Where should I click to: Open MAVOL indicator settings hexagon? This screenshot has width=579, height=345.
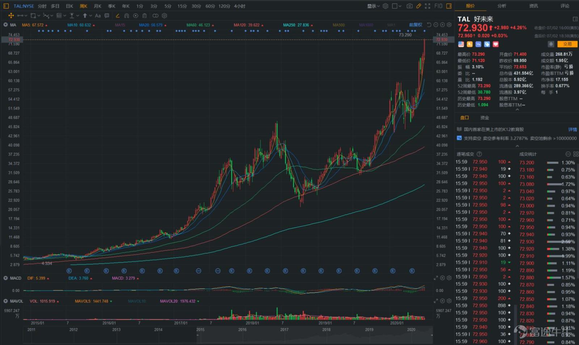click(x=449, y=301)
